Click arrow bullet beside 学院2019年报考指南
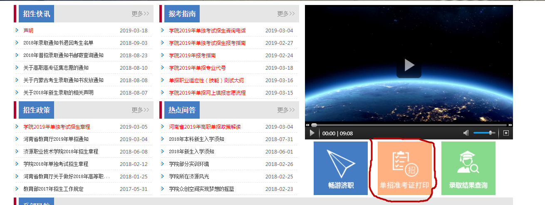545x205 pixels. click(162, 55)
